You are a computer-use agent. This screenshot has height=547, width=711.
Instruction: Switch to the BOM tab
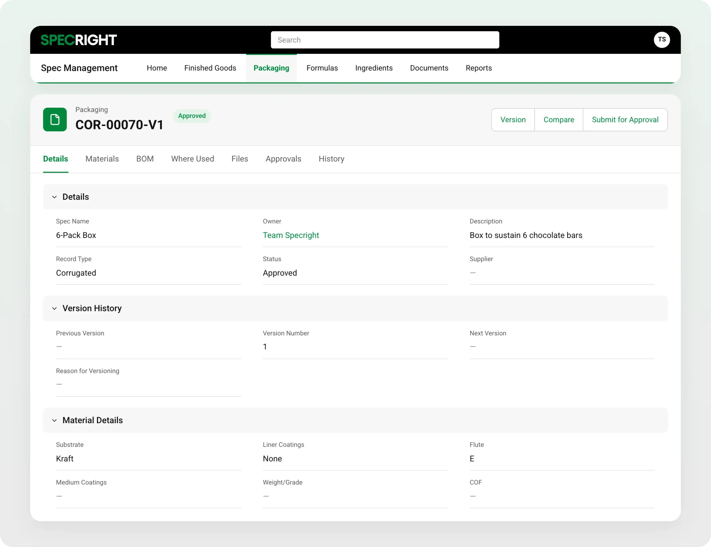pos(145,159)
